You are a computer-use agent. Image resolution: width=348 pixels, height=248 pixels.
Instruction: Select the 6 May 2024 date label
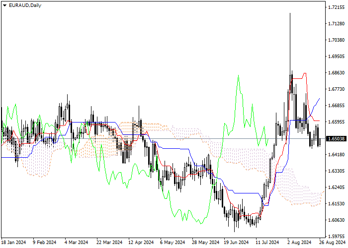point(173,243)
